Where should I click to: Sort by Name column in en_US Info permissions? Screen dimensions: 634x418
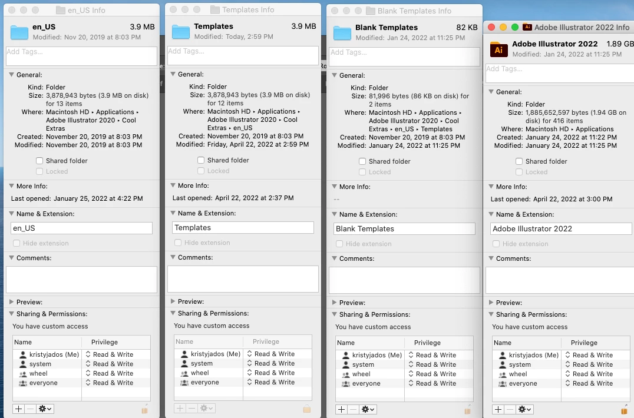point(47,342)
